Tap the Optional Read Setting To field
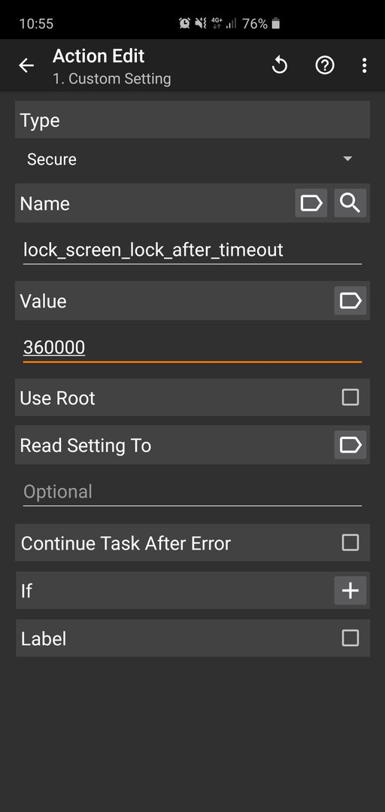 click(192, 492)
